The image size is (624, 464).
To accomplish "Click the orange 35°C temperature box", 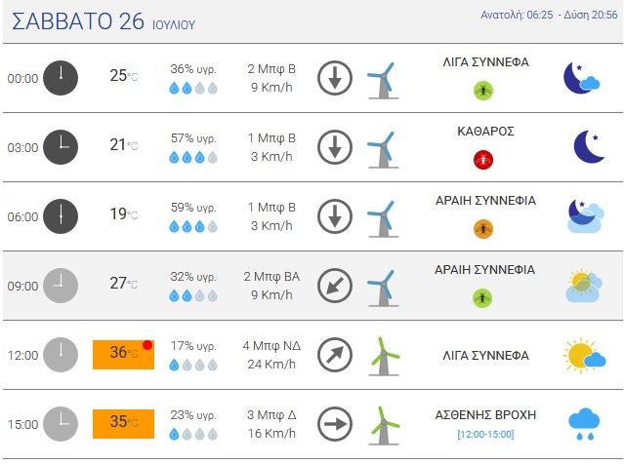I will pyautogui.click(x=123, y=424).
